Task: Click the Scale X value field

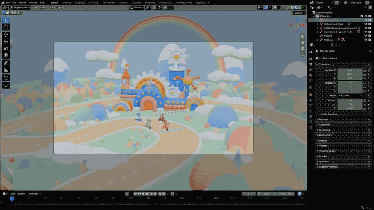Action: tap(350, 100)
